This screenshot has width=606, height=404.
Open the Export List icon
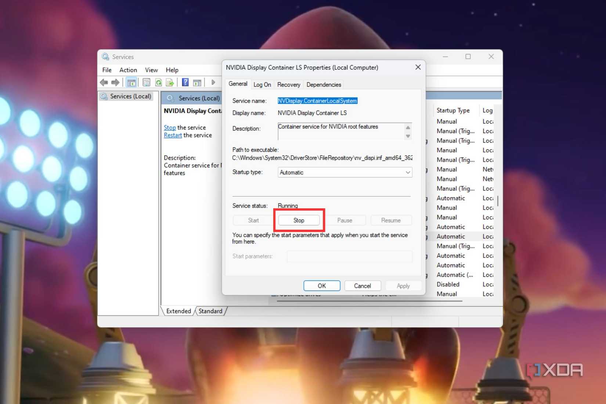click(x=170, y=82)
